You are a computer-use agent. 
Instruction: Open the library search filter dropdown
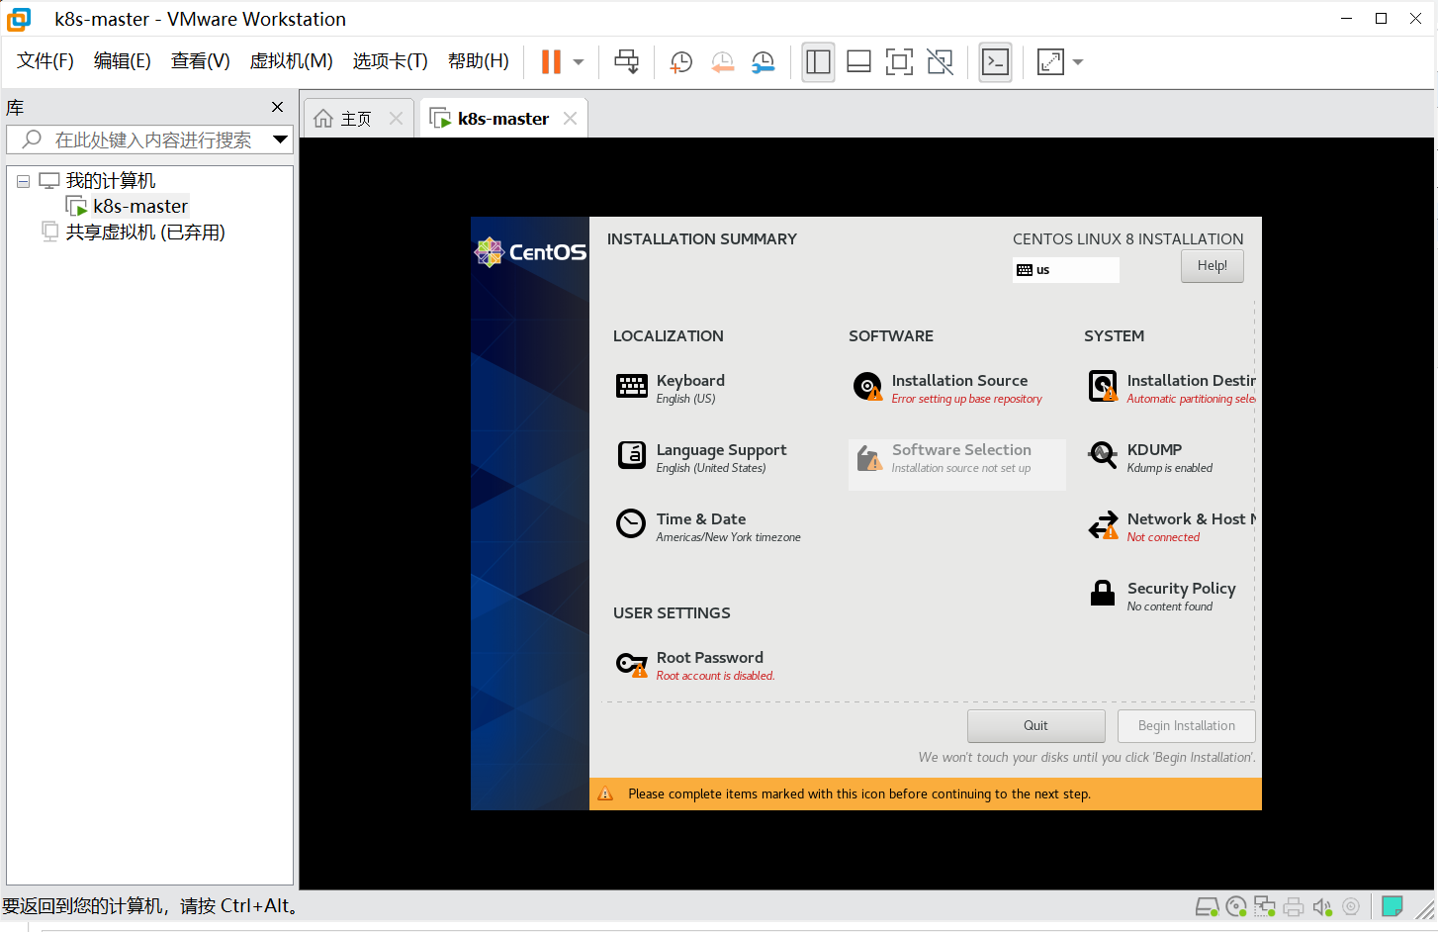[x=281, y=140]
